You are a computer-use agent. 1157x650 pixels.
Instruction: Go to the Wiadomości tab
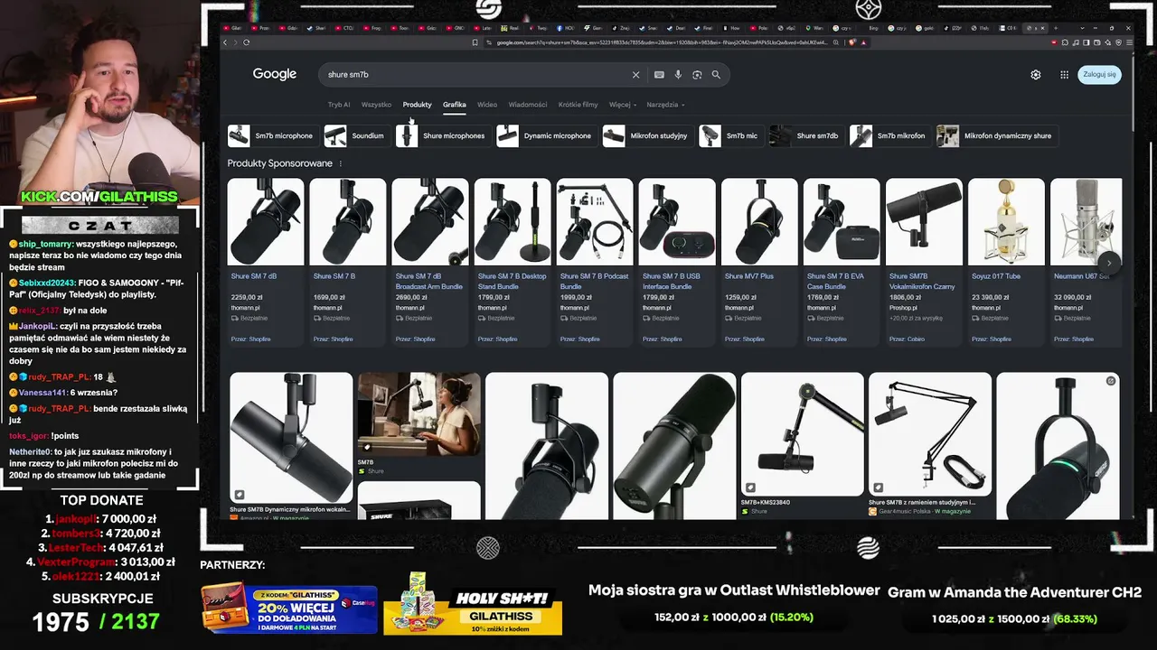(x=528, y=105)
